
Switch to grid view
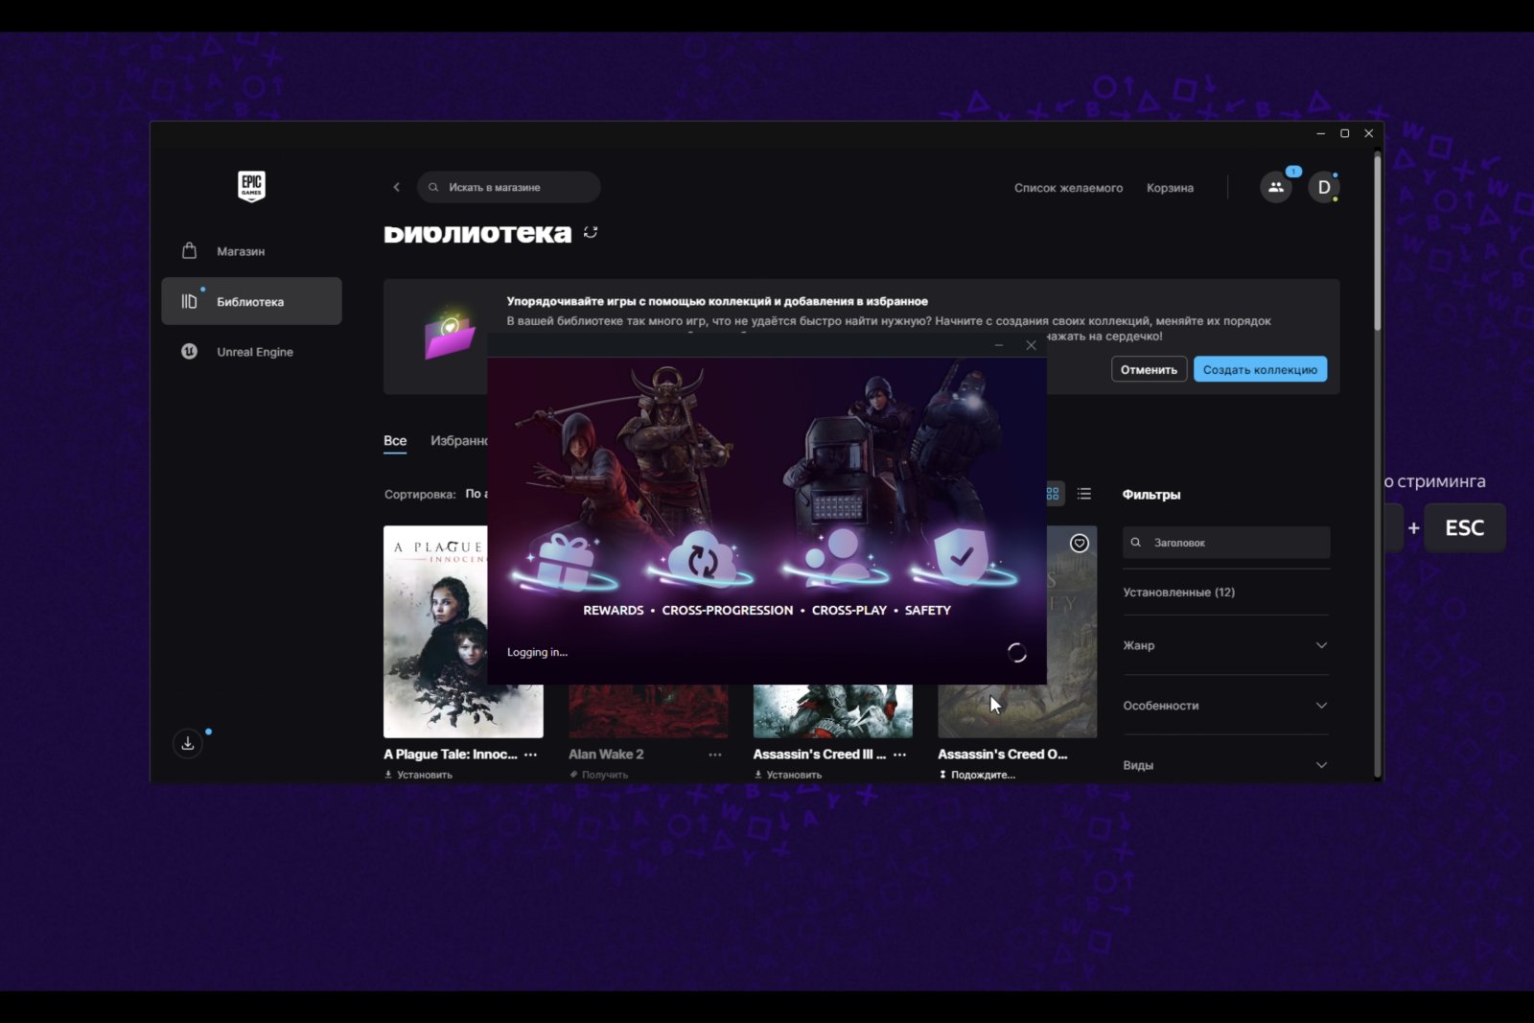coord(1053,494)
